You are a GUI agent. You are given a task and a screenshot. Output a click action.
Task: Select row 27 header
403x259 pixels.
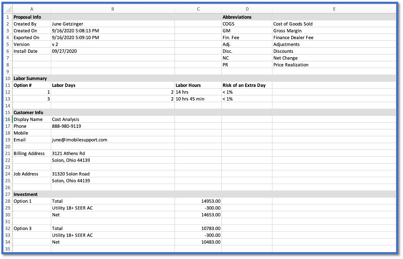(x=8, y=194)
